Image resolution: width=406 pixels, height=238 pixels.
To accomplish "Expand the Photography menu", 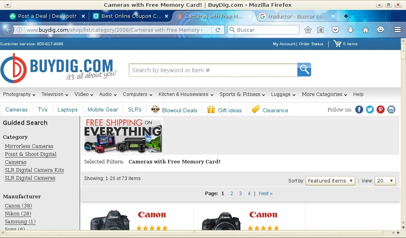I will pos(19,94).
